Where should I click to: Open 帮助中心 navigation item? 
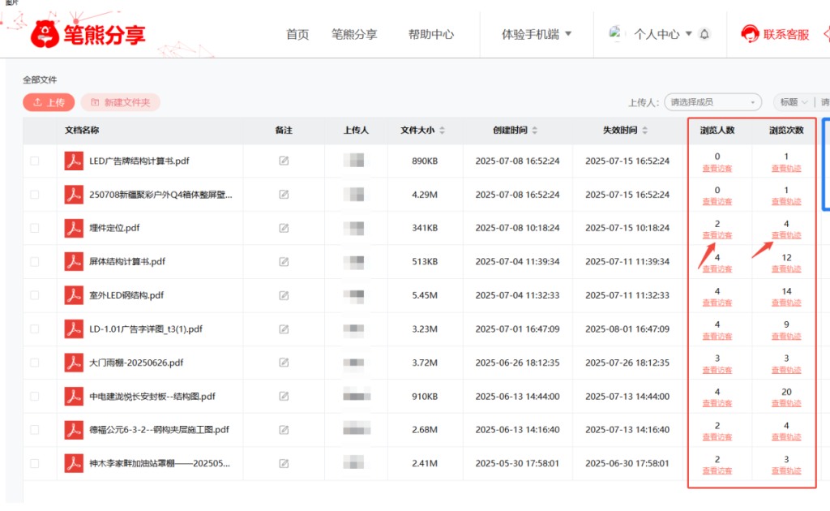(430, 34)
